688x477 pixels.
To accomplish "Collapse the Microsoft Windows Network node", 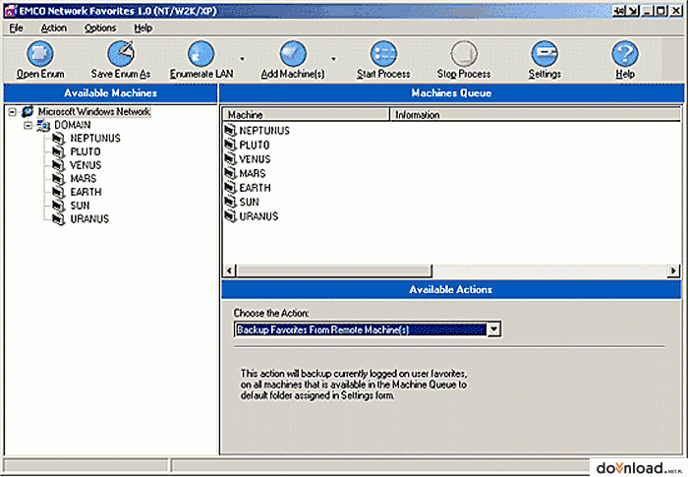I will tap(12, 112).
